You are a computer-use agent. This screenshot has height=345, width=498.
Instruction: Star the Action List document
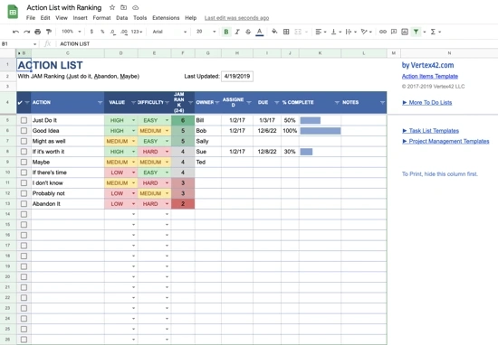pyautogui.click(x=112, y=7)
